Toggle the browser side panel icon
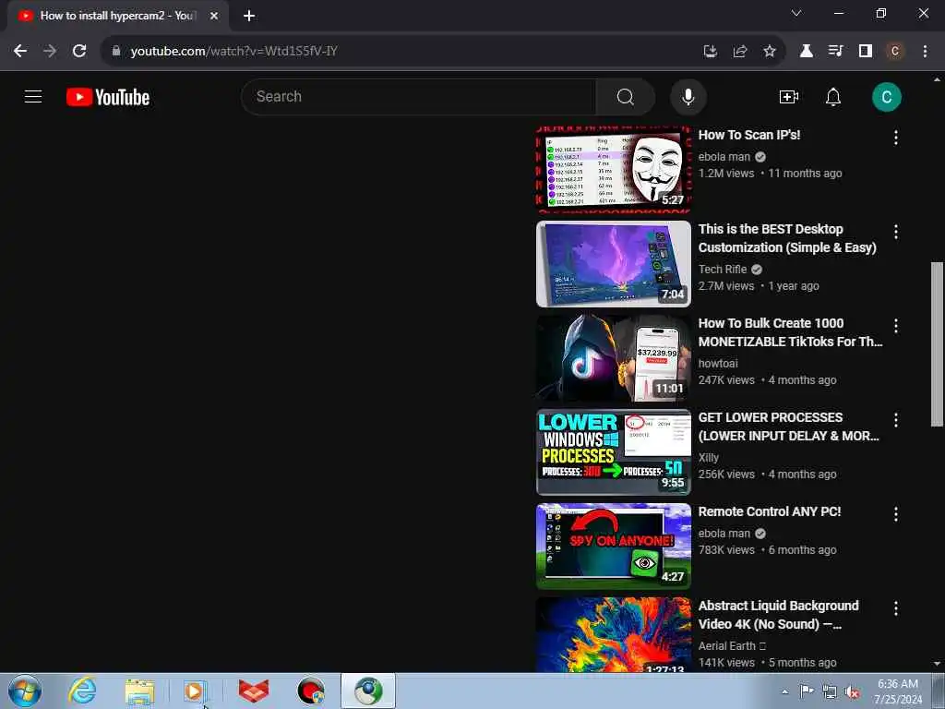The width and height of the screenshot is (945, 709). [x=865, y=52]
